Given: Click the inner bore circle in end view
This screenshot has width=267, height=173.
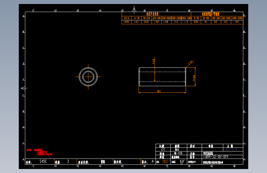Looking at the screenshot, I should (88, 77).
